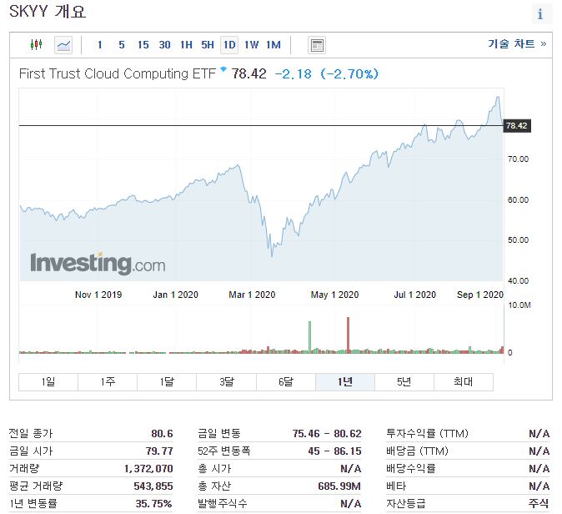Switch to the 최대 range
Image resolution: width=562 pixels, height=514 pixels.
pyautogui.click(x=463, y=381)
